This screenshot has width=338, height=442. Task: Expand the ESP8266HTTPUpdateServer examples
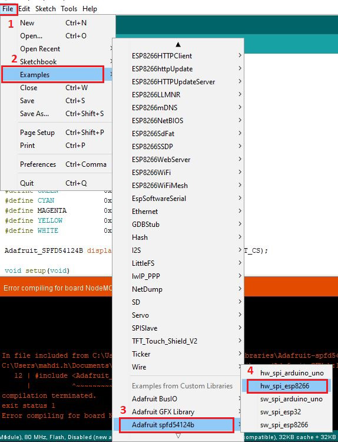point(178,82)
